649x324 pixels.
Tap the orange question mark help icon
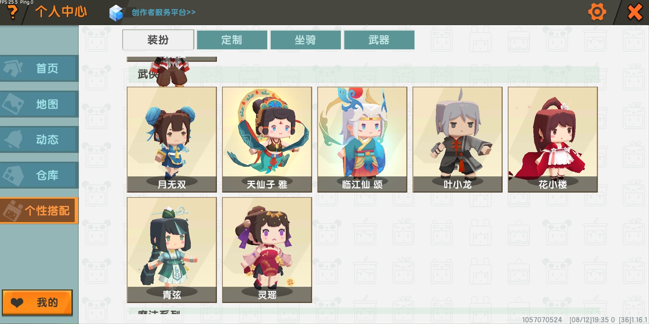12,12
